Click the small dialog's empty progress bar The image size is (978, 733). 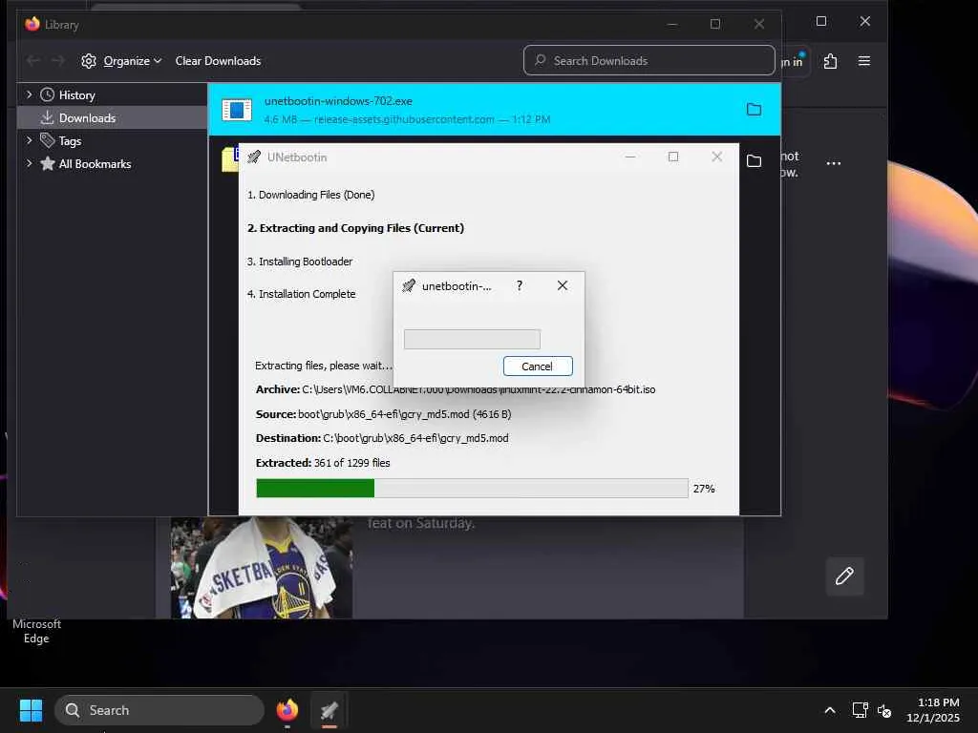point(472,339)
